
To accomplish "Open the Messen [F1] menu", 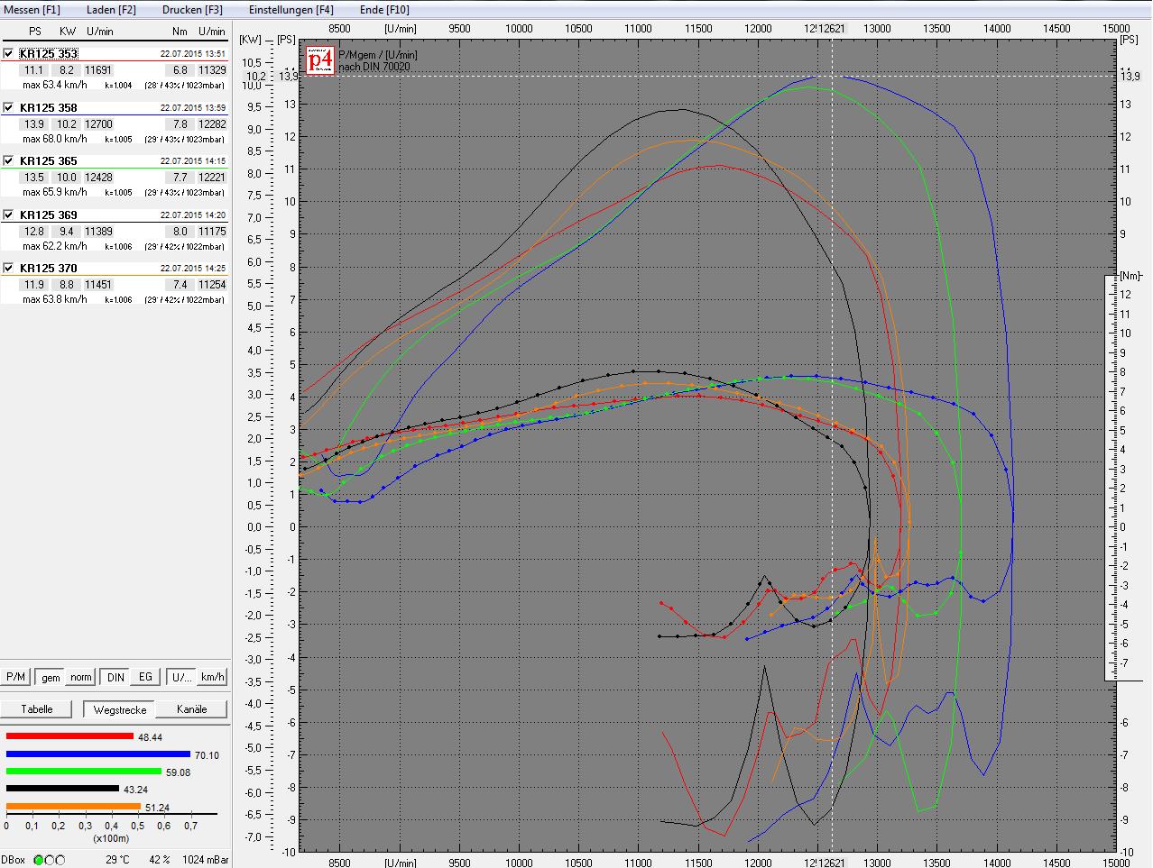I will coord(32,9).
